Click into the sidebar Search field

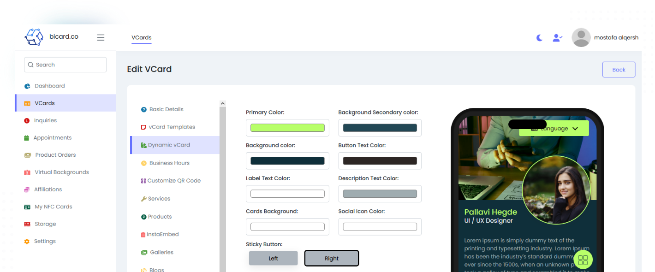point(65,65)
